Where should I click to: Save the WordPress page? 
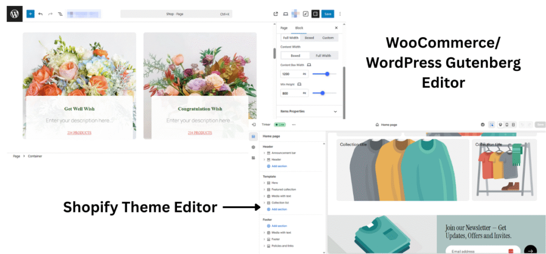coord(328,14)
